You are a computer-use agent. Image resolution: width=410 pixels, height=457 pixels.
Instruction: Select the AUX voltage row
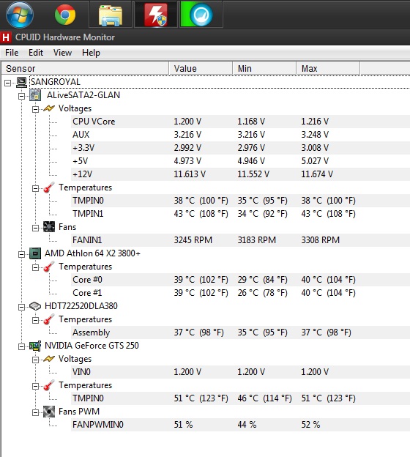pyautogui.click(x=240, y=135)
